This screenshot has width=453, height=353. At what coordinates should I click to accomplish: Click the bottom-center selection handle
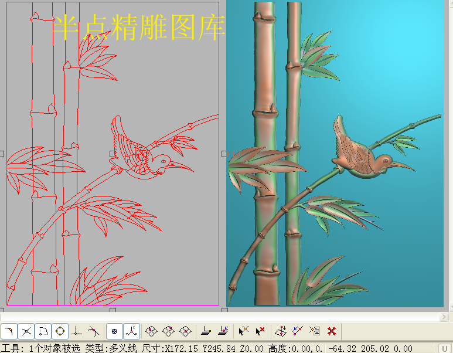113,310
